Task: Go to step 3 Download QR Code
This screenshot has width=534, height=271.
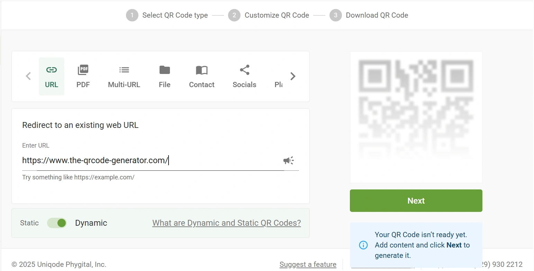Action: [369, 15]
